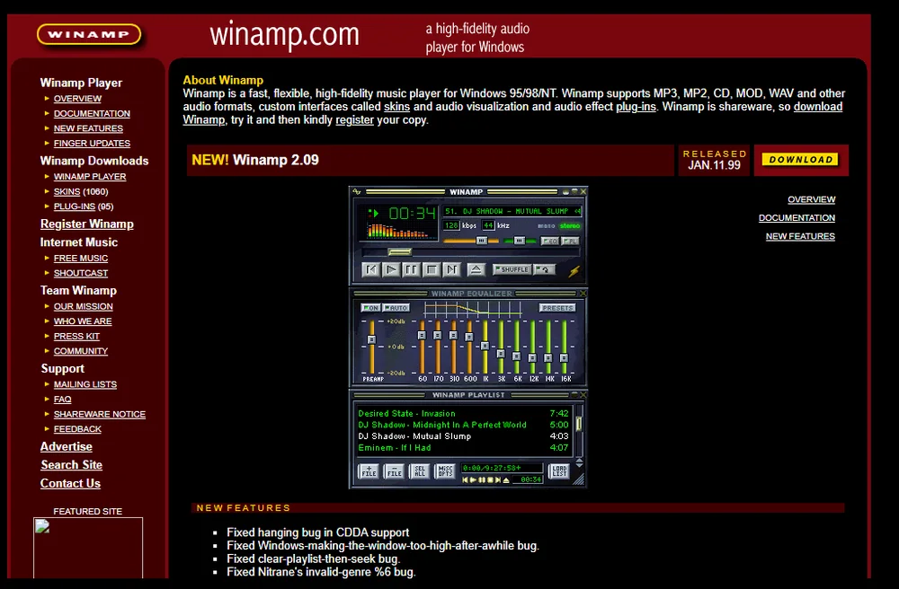This screenshot has height=589, width=899.
Task: Open Contact Us sidebar link
Action: [70, 483]
